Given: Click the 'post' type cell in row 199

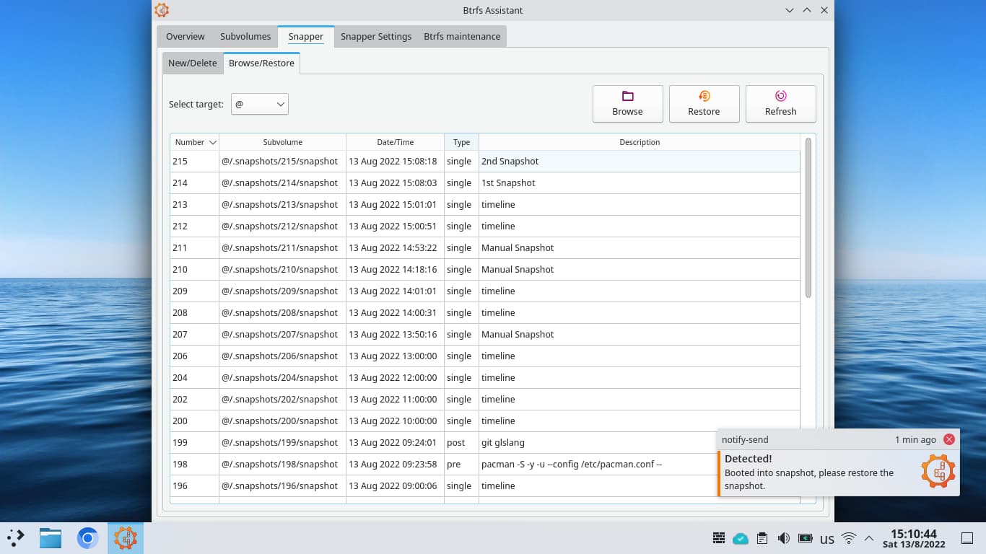Looking at the screenshot, I should 461,442.
